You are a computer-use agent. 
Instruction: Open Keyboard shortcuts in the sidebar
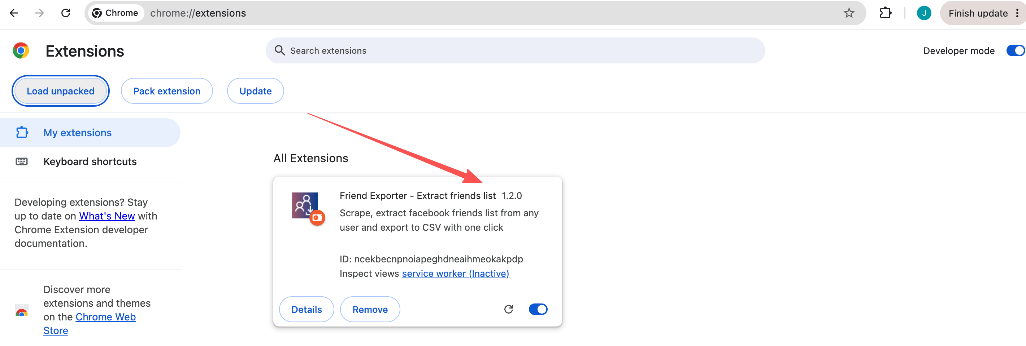(x=90, y=161)
